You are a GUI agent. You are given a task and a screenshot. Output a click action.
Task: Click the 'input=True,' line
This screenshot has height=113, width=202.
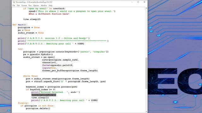click(50, 68)
